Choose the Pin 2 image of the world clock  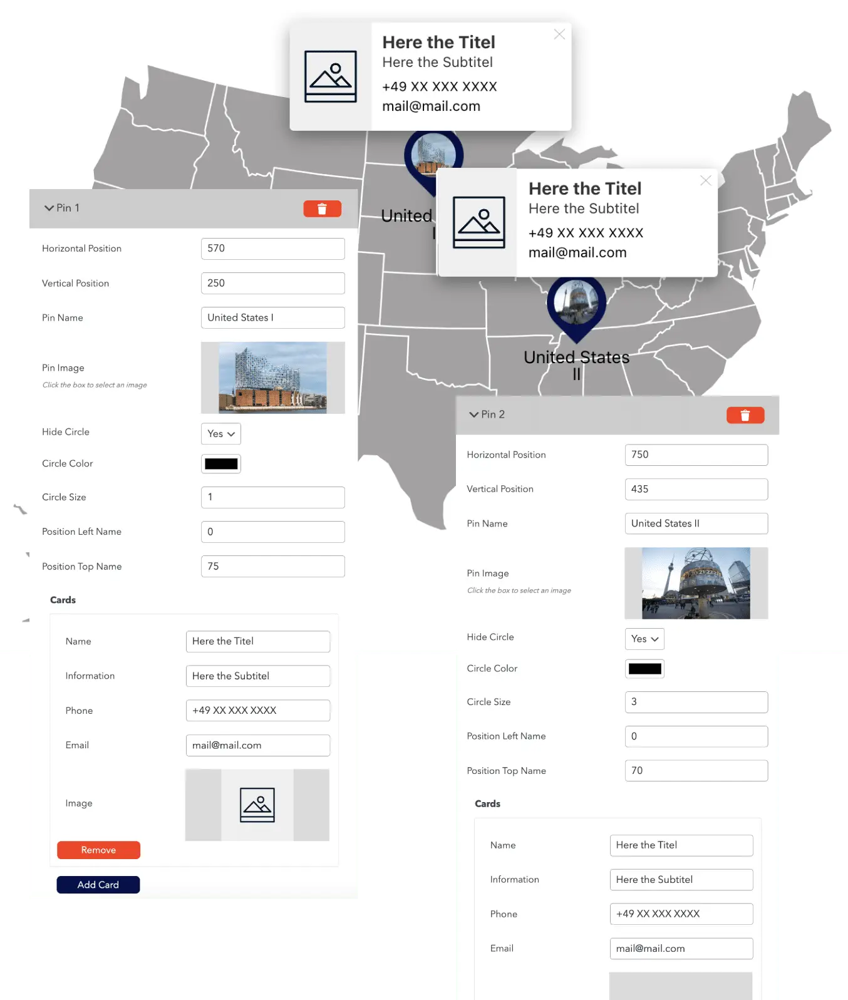[x=696, y=583]
